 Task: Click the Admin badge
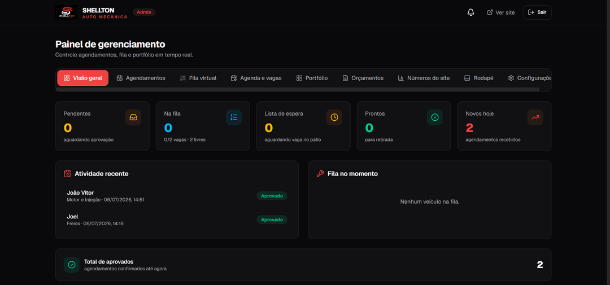coord(144,12)
